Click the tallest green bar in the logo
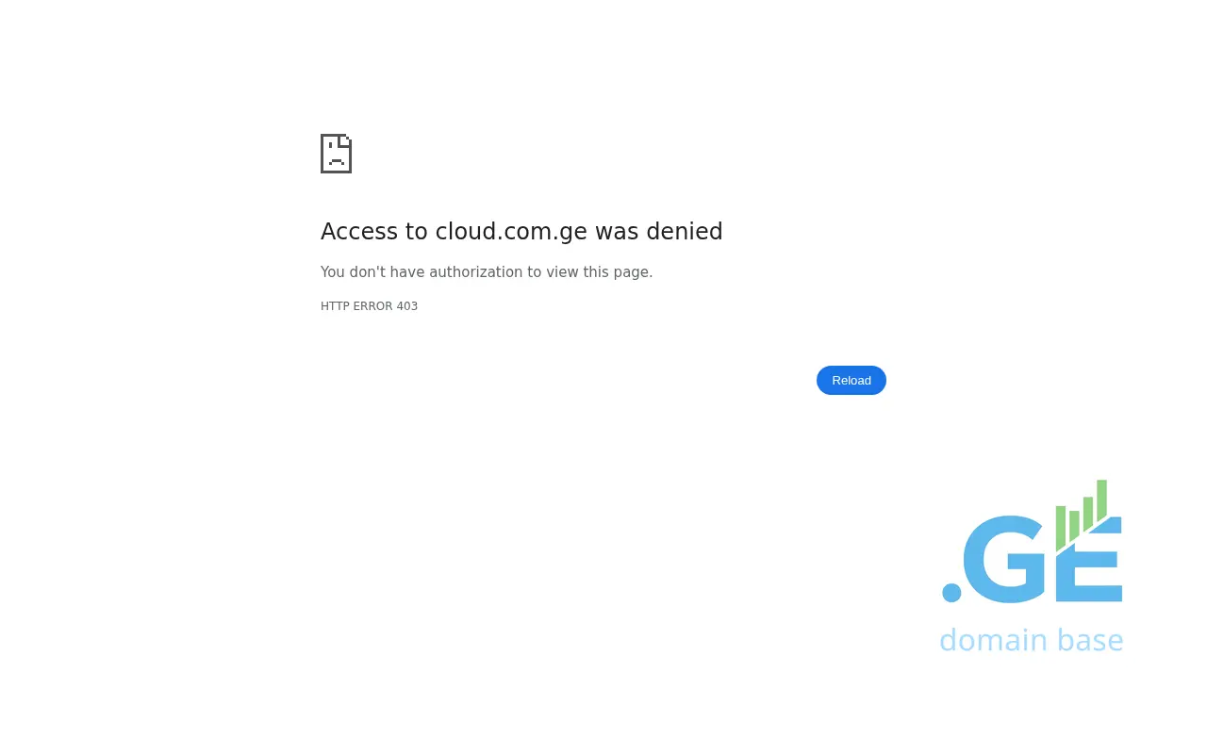This screenshot has width=1207, height=754. click(1101, 500)
